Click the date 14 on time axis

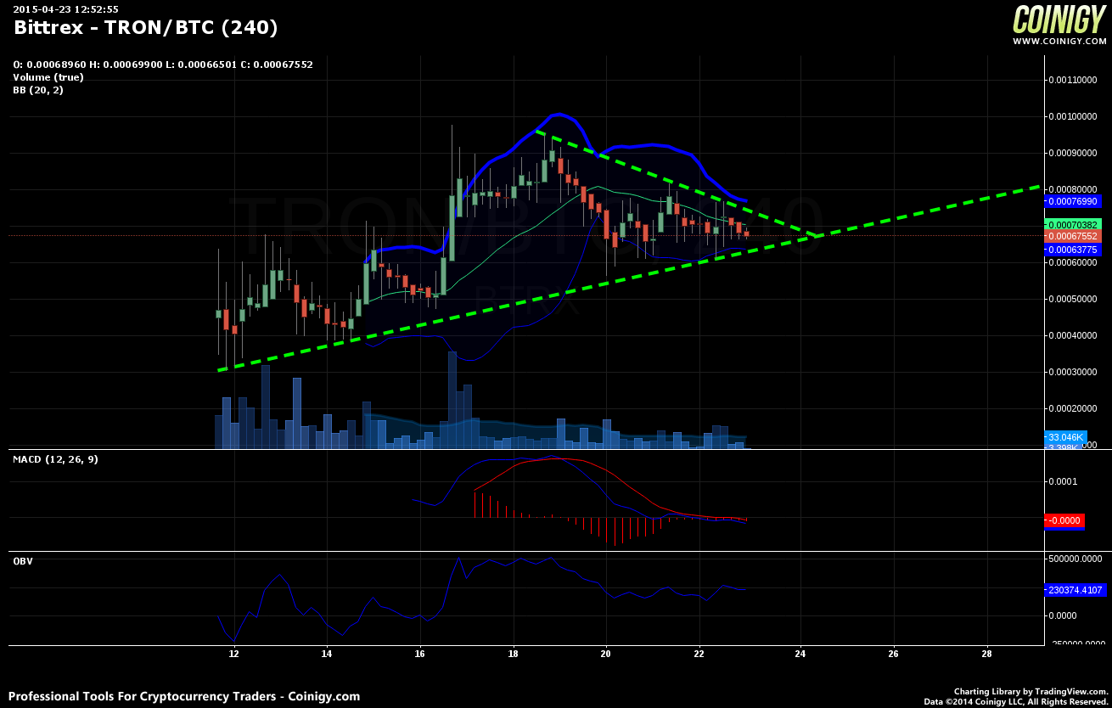pyautogui.click(x=327, y=655)
